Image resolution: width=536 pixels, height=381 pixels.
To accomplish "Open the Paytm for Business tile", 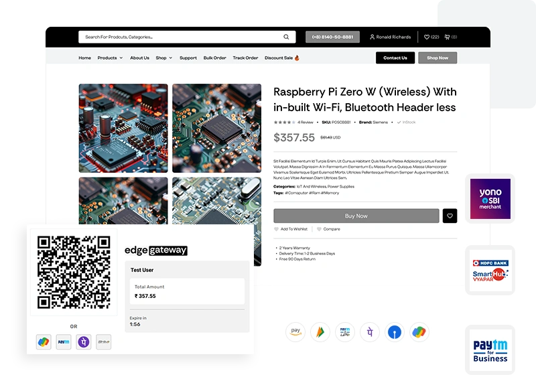I will pyautogui.click(x=490, y=350).
